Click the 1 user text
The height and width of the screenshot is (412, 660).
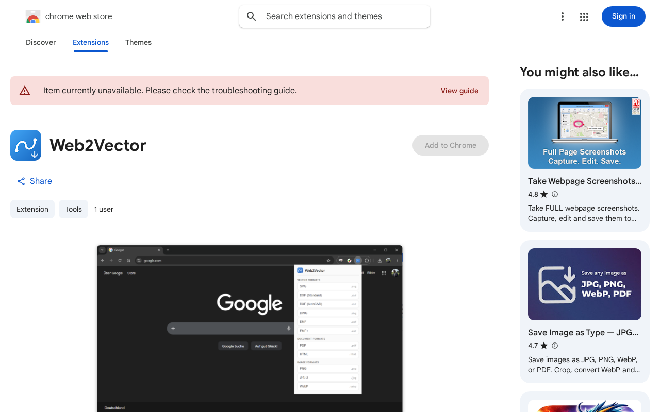coord(104,209)
